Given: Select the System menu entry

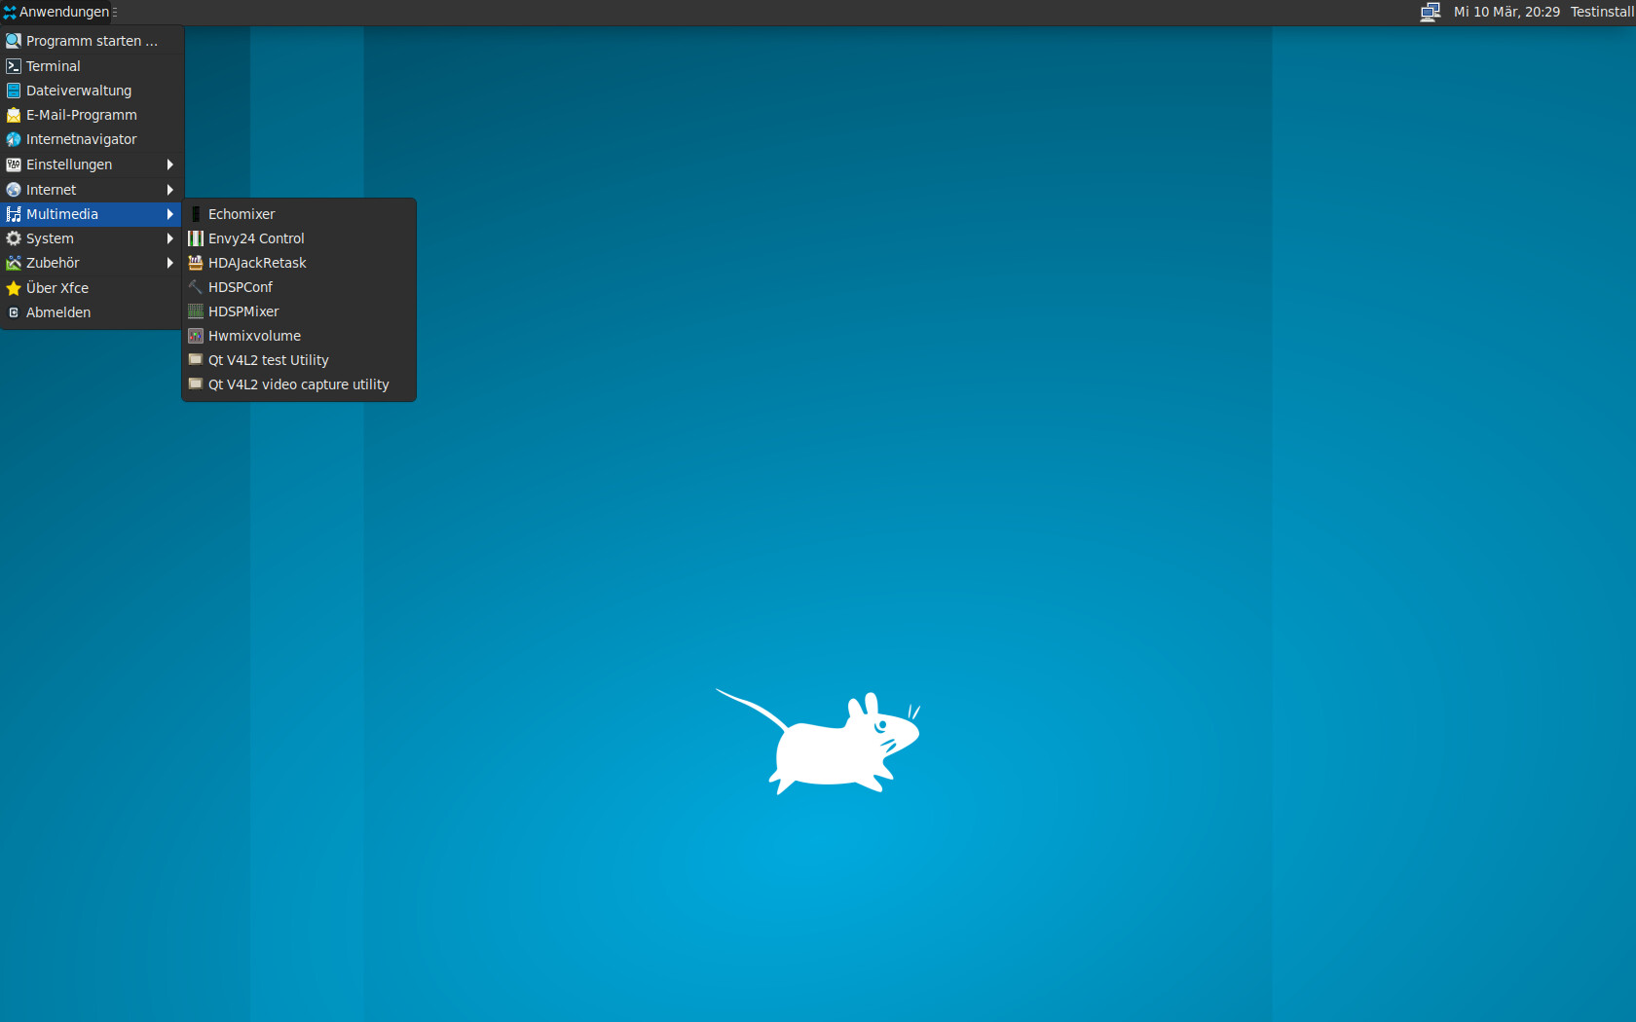Looking at the screenshot, I should click(x=92, y=238).
